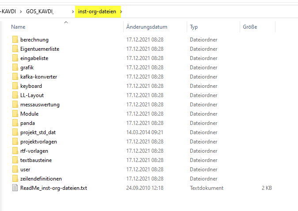Viewport: 298px width, 211px height.
Task: Click the kafka-konverter folder icon
Action: (x=15, y=77)
